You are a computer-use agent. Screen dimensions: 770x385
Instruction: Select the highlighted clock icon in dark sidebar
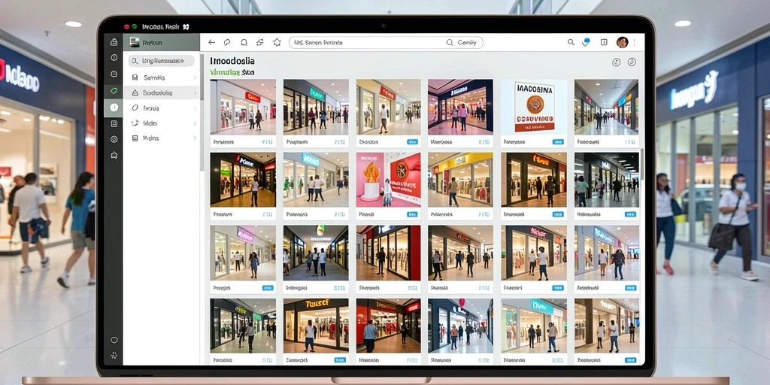[x=114, y=107]
